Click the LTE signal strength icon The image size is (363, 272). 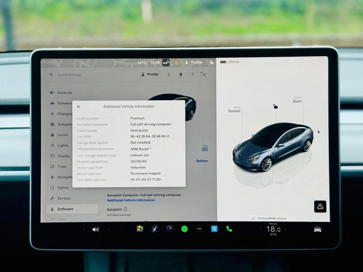tap(203, 74)
